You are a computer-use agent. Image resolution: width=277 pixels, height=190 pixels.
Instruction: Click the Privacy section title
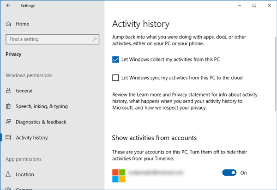(x=13, y=54)
